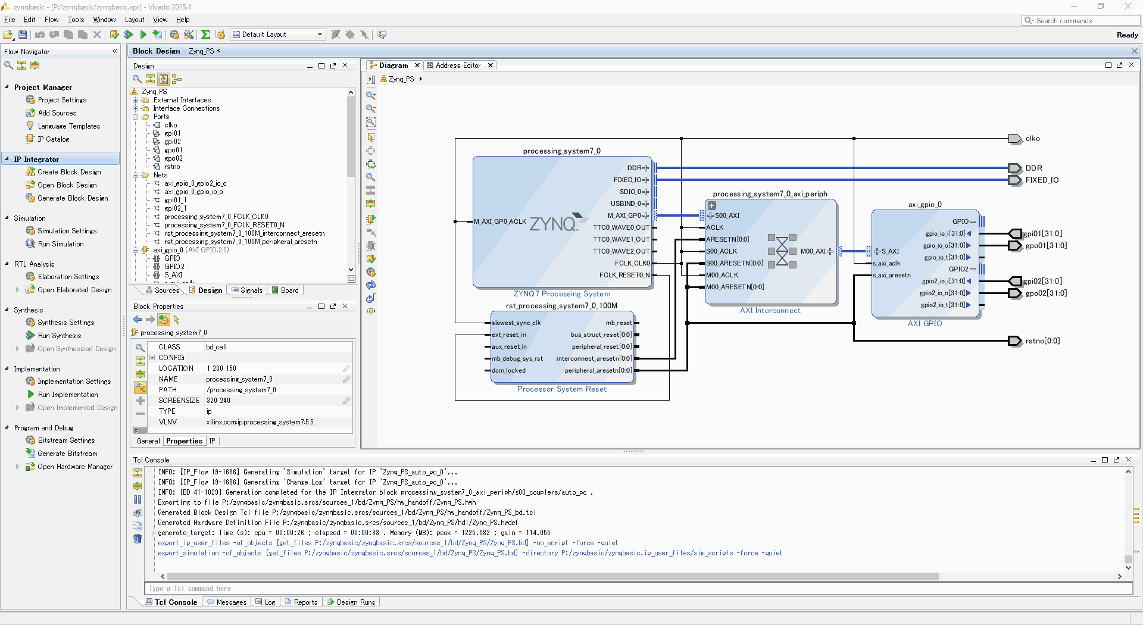Switch to the Sources tab
Viewport: 1143px width, 625px height.
point(162,290)
